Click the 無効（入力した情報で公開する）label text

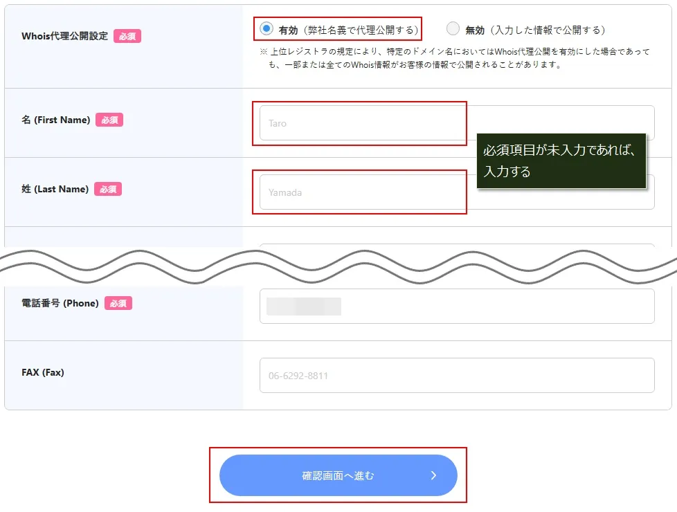(x=535, y=30)
